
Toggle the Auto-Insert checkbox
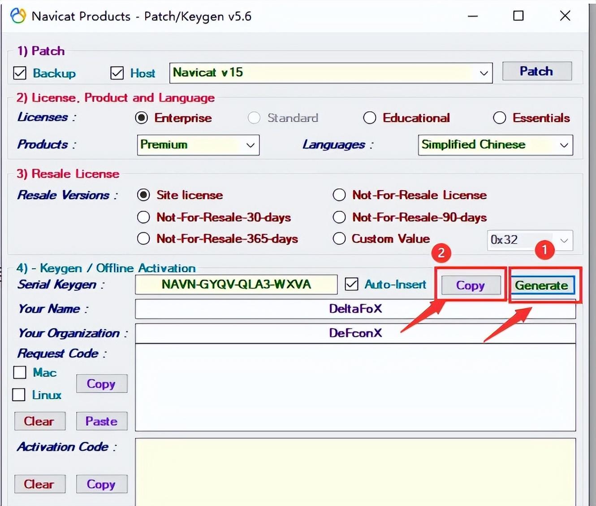coord(352,284)
